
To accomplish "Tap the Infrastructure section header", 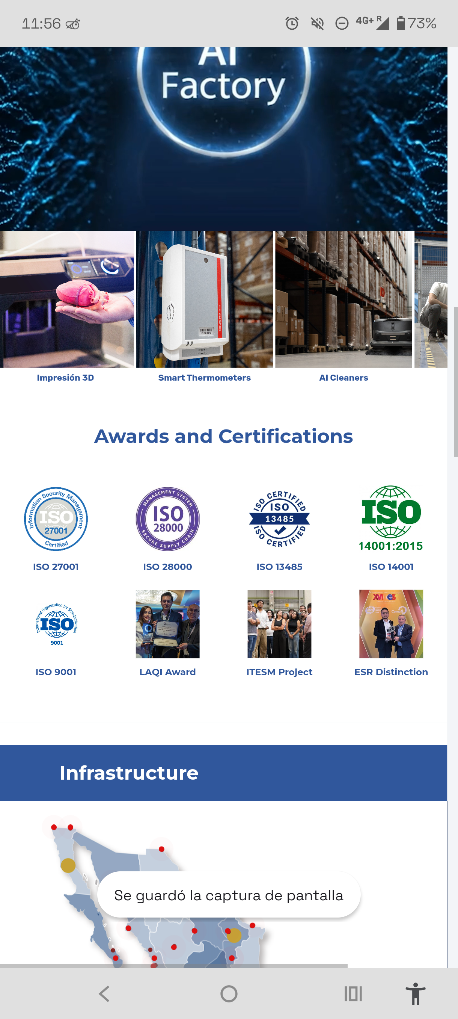I will click(x=224, y=773).
